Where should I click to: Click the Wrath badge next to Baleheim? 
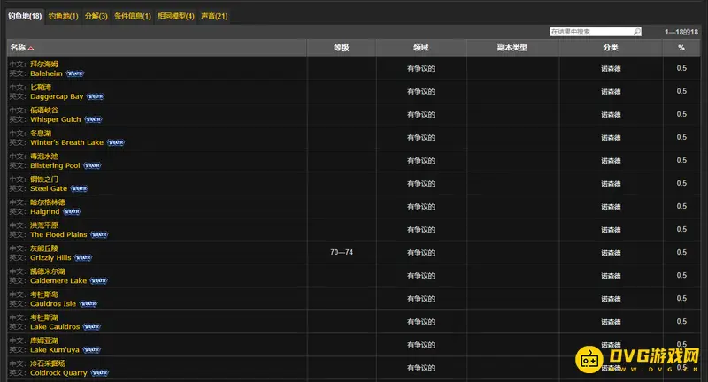75,73
